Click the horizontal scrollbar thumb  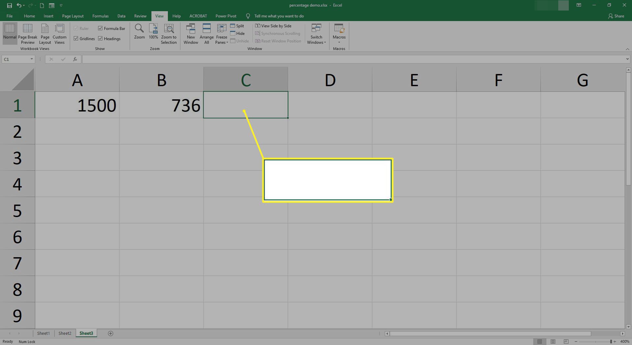tap(490, 333)
